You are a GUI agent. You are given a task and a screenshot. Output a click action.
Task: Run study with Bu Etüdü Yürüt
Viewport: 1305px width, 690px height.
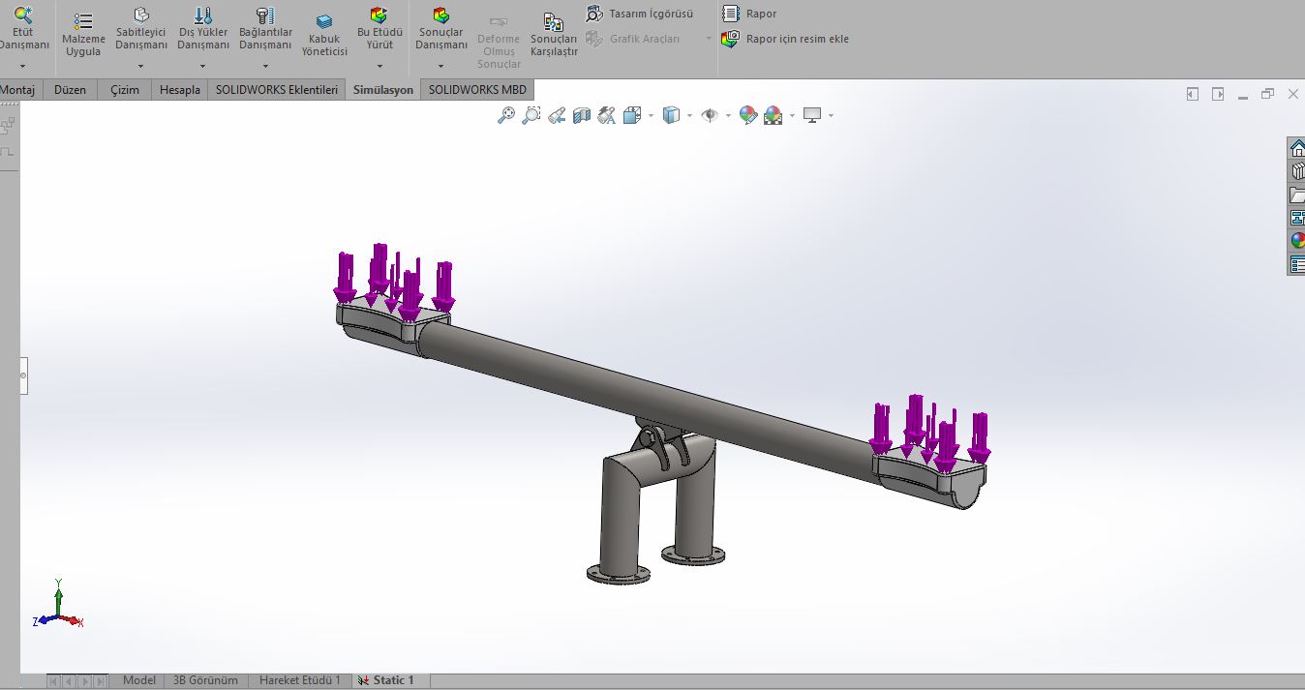(x=379, y=29)
